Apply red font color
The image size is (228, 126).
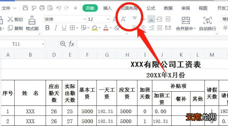point(106,28)
